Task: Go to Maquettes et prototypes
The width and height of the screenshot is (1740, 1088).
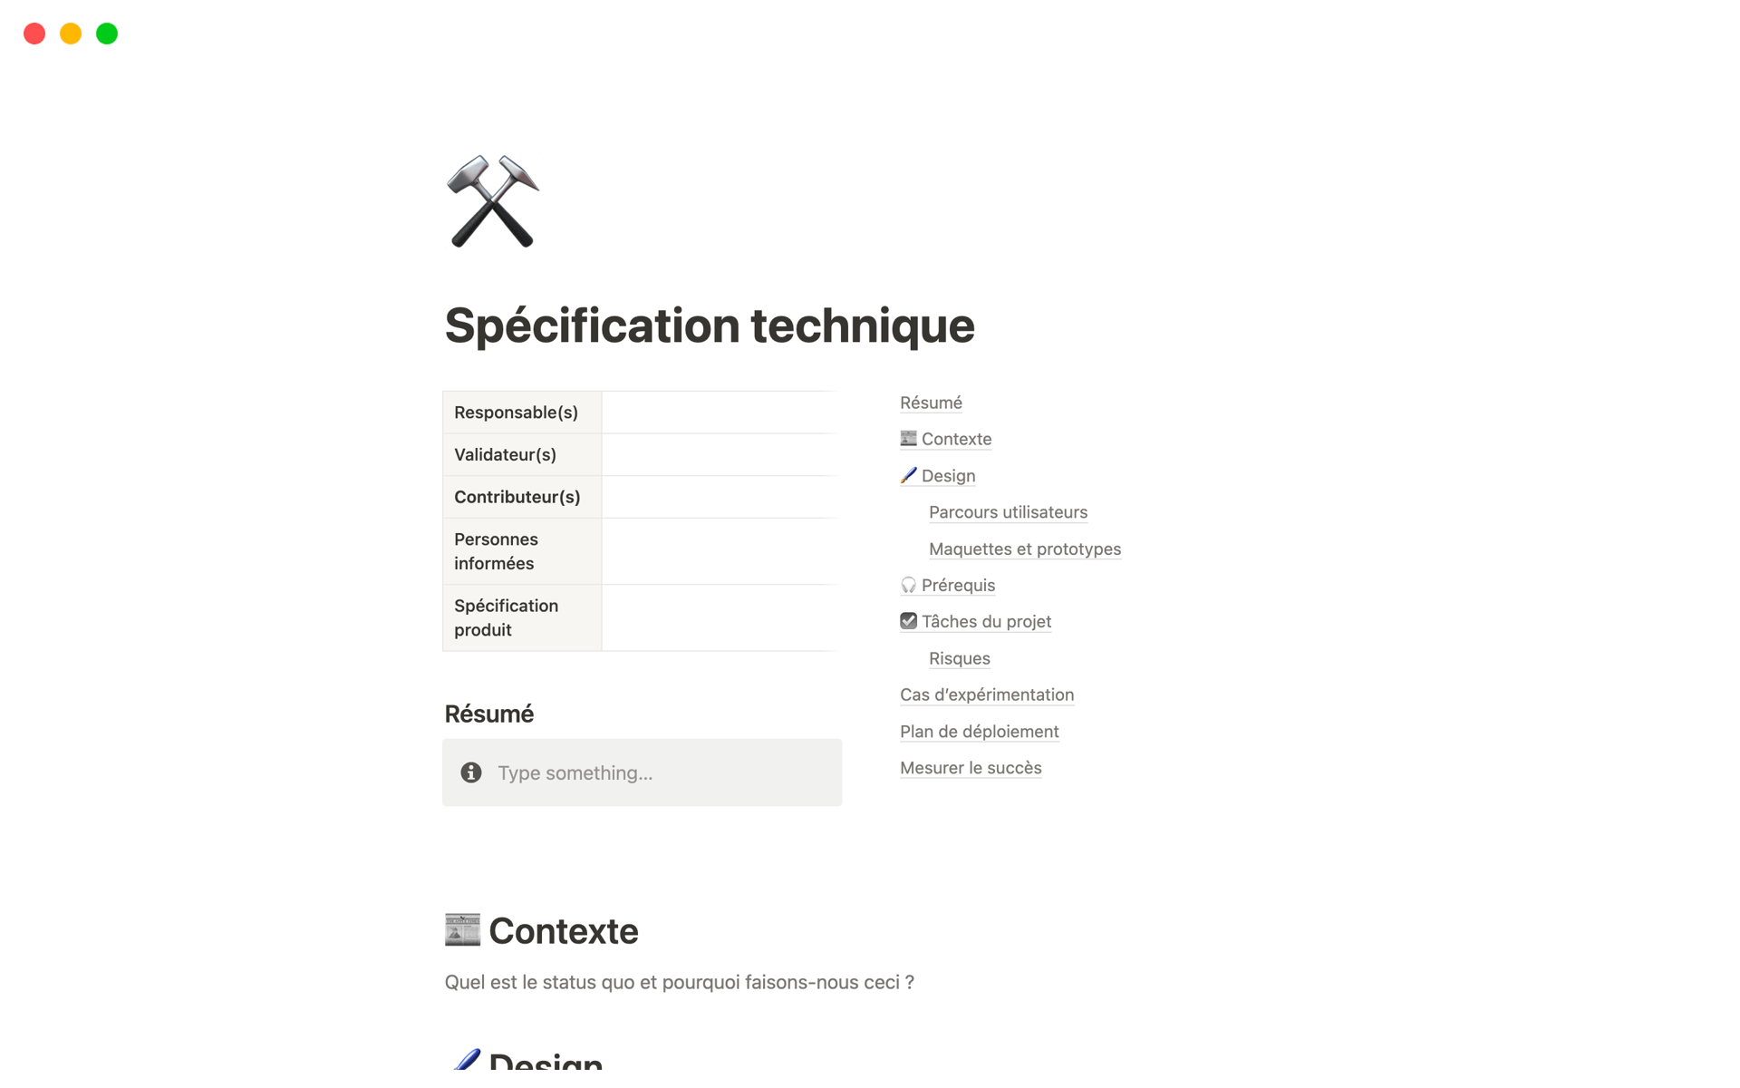Action: point(1024,549)
